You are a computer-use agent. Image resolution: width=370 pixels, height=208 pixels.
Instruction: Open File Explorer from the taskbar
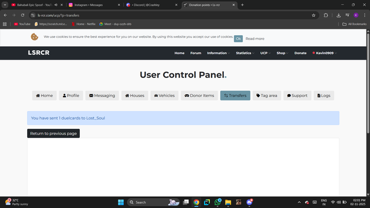click(228, 202)
